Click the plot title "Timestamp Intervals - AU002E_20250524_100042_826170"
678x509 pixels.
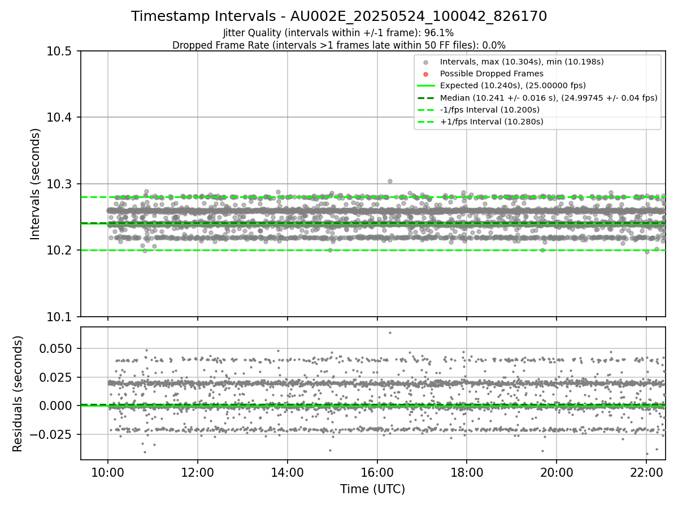(x=339, y=16)
